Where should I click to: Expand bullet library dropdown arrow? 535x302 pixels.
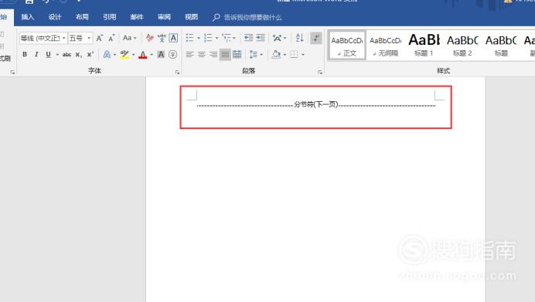[x=199, y=38]
